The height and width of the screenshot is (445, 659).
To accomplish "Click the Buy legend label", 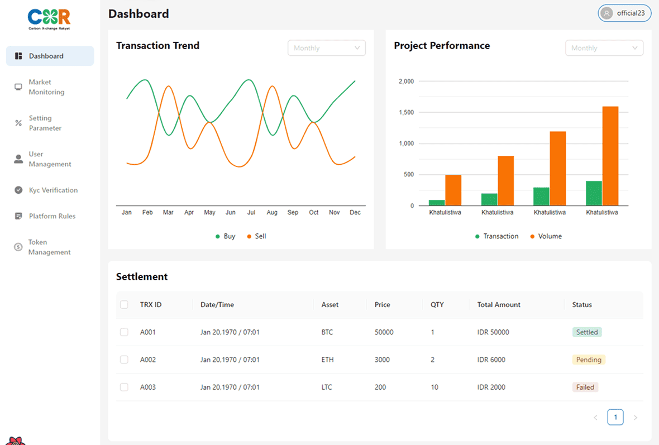I will point(230,237).
